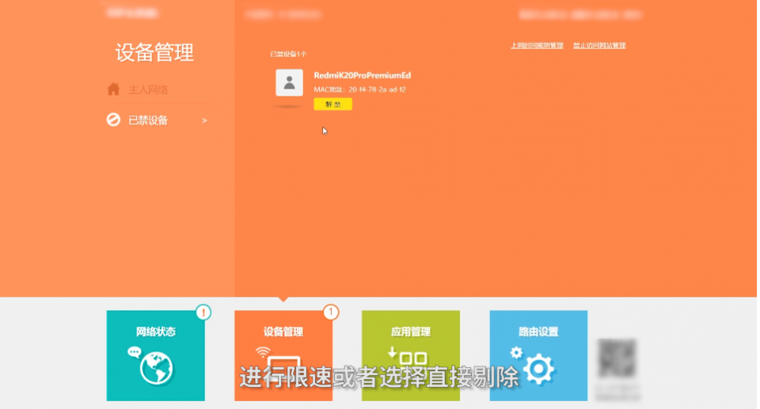Open the 主人网络 sidebar item
The width and height of the screenshot is (760, 409).
(148, 89)
